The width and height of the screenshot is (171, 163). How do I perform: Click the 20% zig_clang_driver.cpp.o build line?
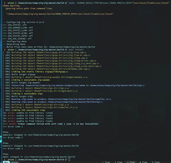(x=49, y=61)
